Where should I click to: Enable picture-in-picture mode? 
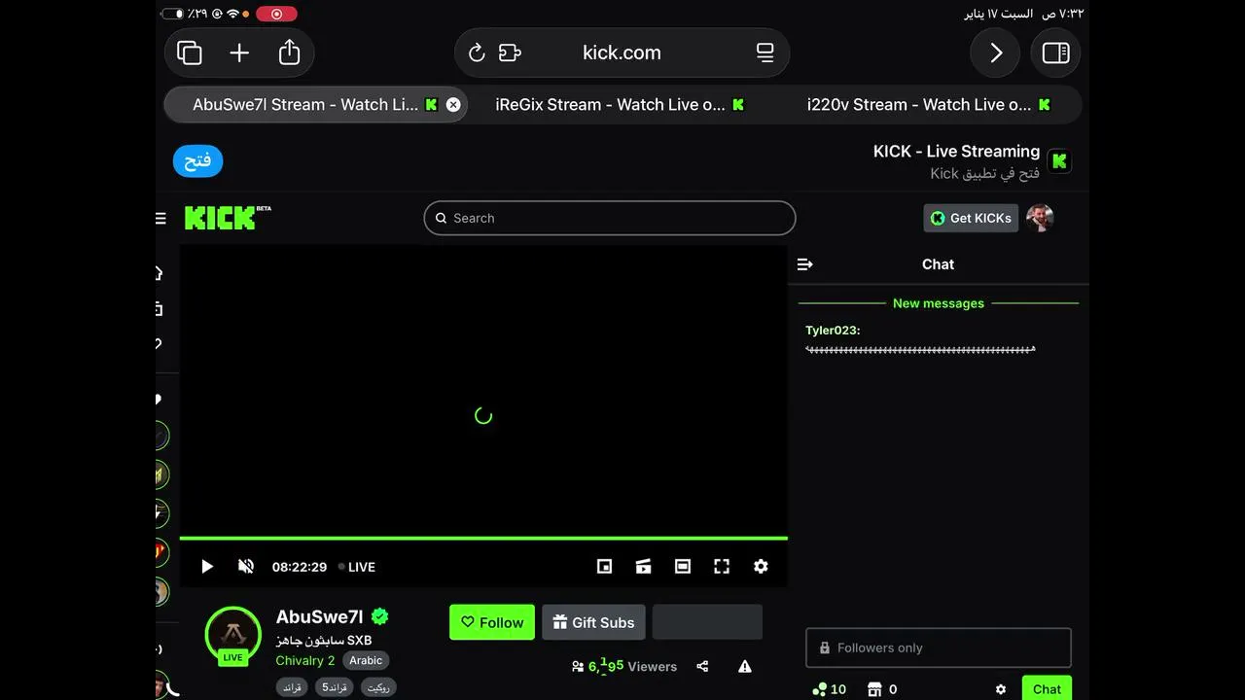604,567
